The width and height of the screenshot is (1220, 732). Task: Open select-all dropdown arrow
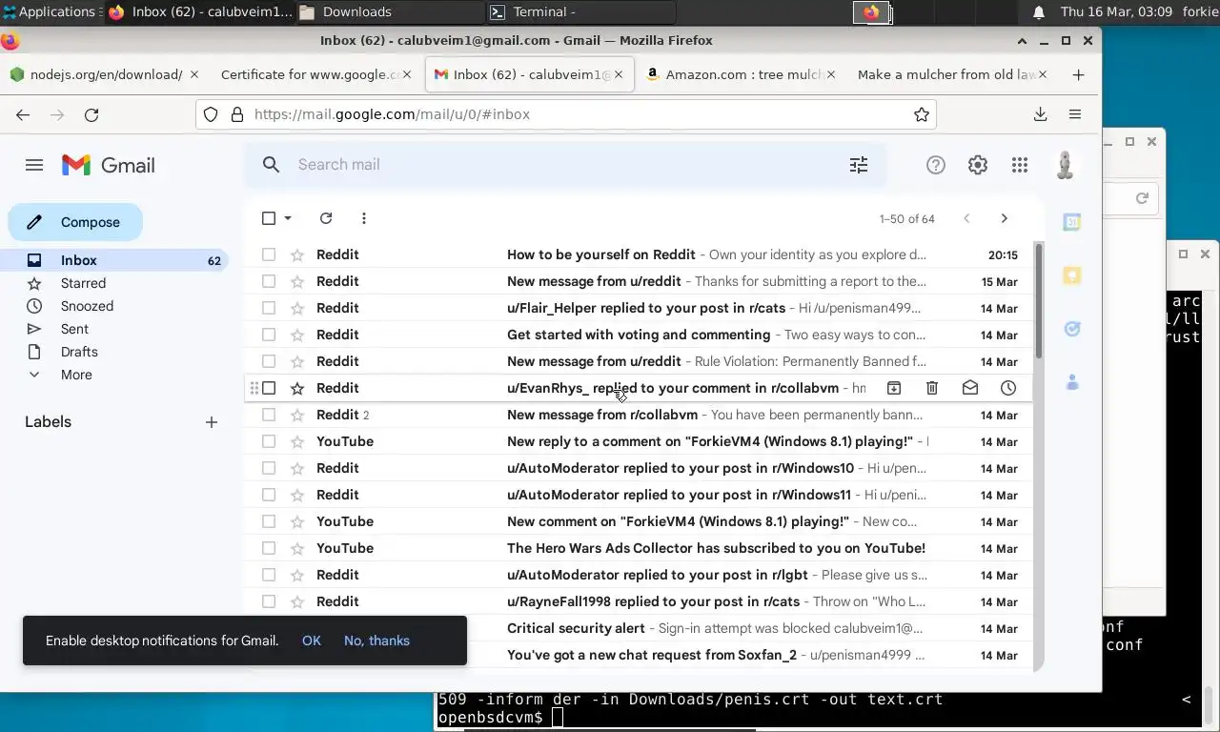tap(288, 218)
